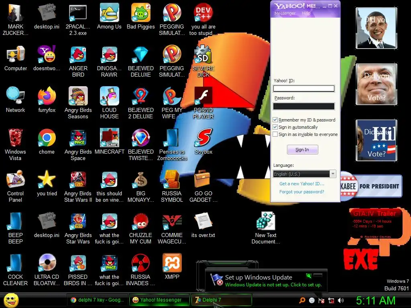Viewport: 411px width, 308px height.
Task: Open the Control Panel icon
Action: 16,186
